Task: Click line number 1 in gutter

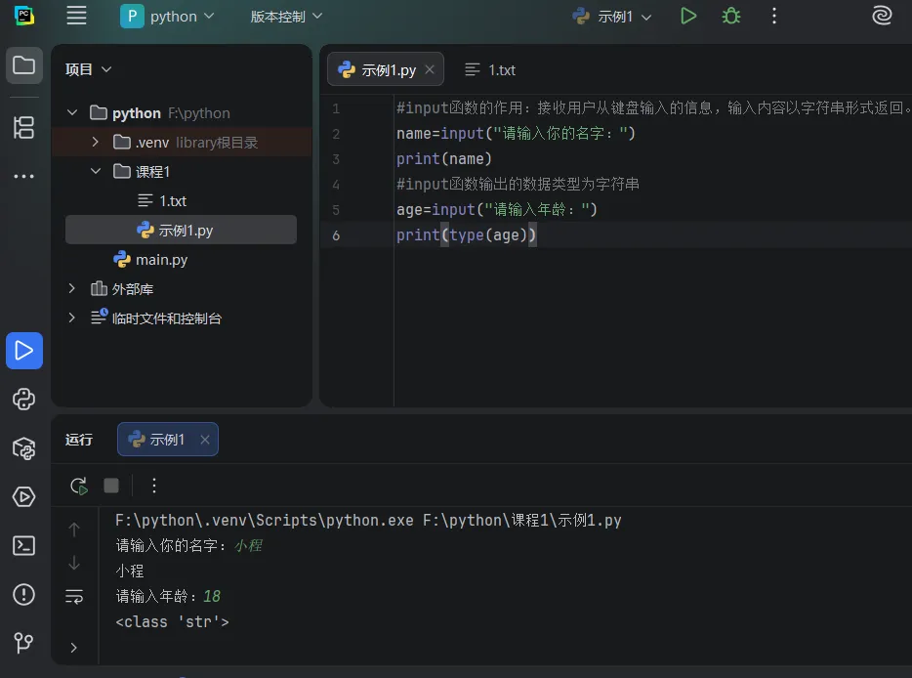Action: click(336, 108)
